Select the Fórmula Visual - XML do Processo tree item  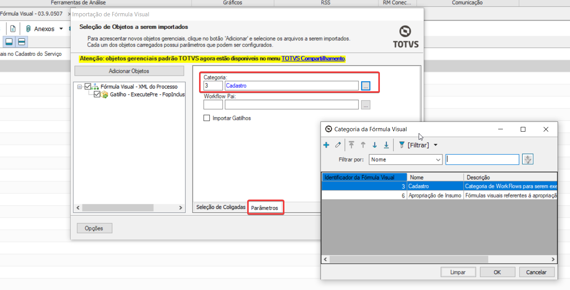tap(139, 87)
